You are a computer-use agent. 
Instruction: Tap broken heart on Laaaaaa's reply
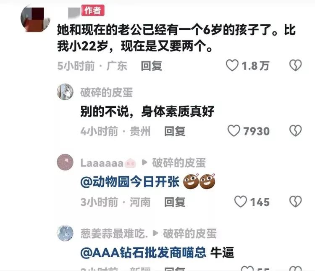point(296,202)
